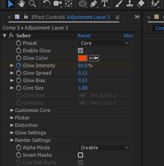The width and height of the screenshot is (164, 166).
Task: Open the Effect Controls panel menu
Action: 117,18
